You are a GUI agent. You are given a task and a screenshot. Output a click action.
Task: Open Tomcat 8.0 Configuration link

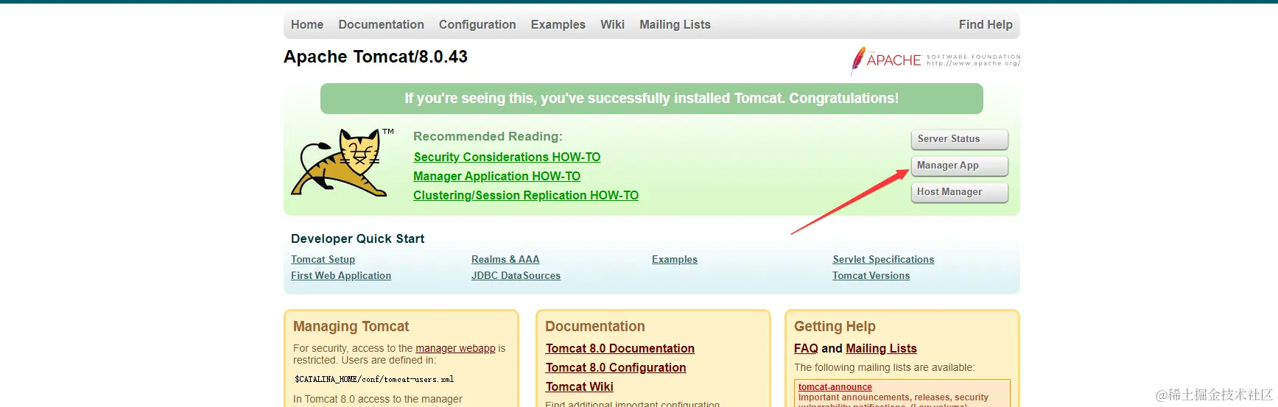point(615,367)
